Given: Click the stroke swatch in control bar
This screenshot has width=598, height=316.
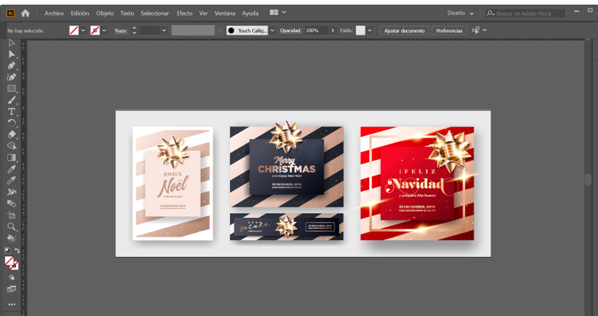Looking at the screenshot, I should [x=95, y=30].
